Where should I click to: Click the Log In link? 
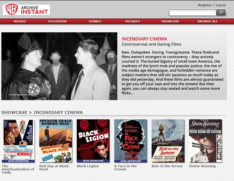tap(221, 5)
